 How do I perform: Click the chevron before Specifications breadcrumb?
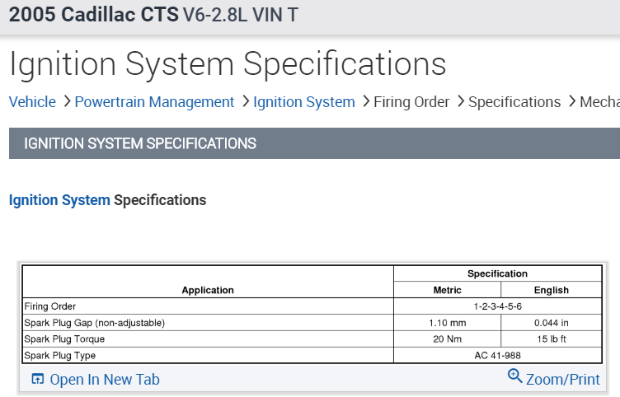click(459, 102)
